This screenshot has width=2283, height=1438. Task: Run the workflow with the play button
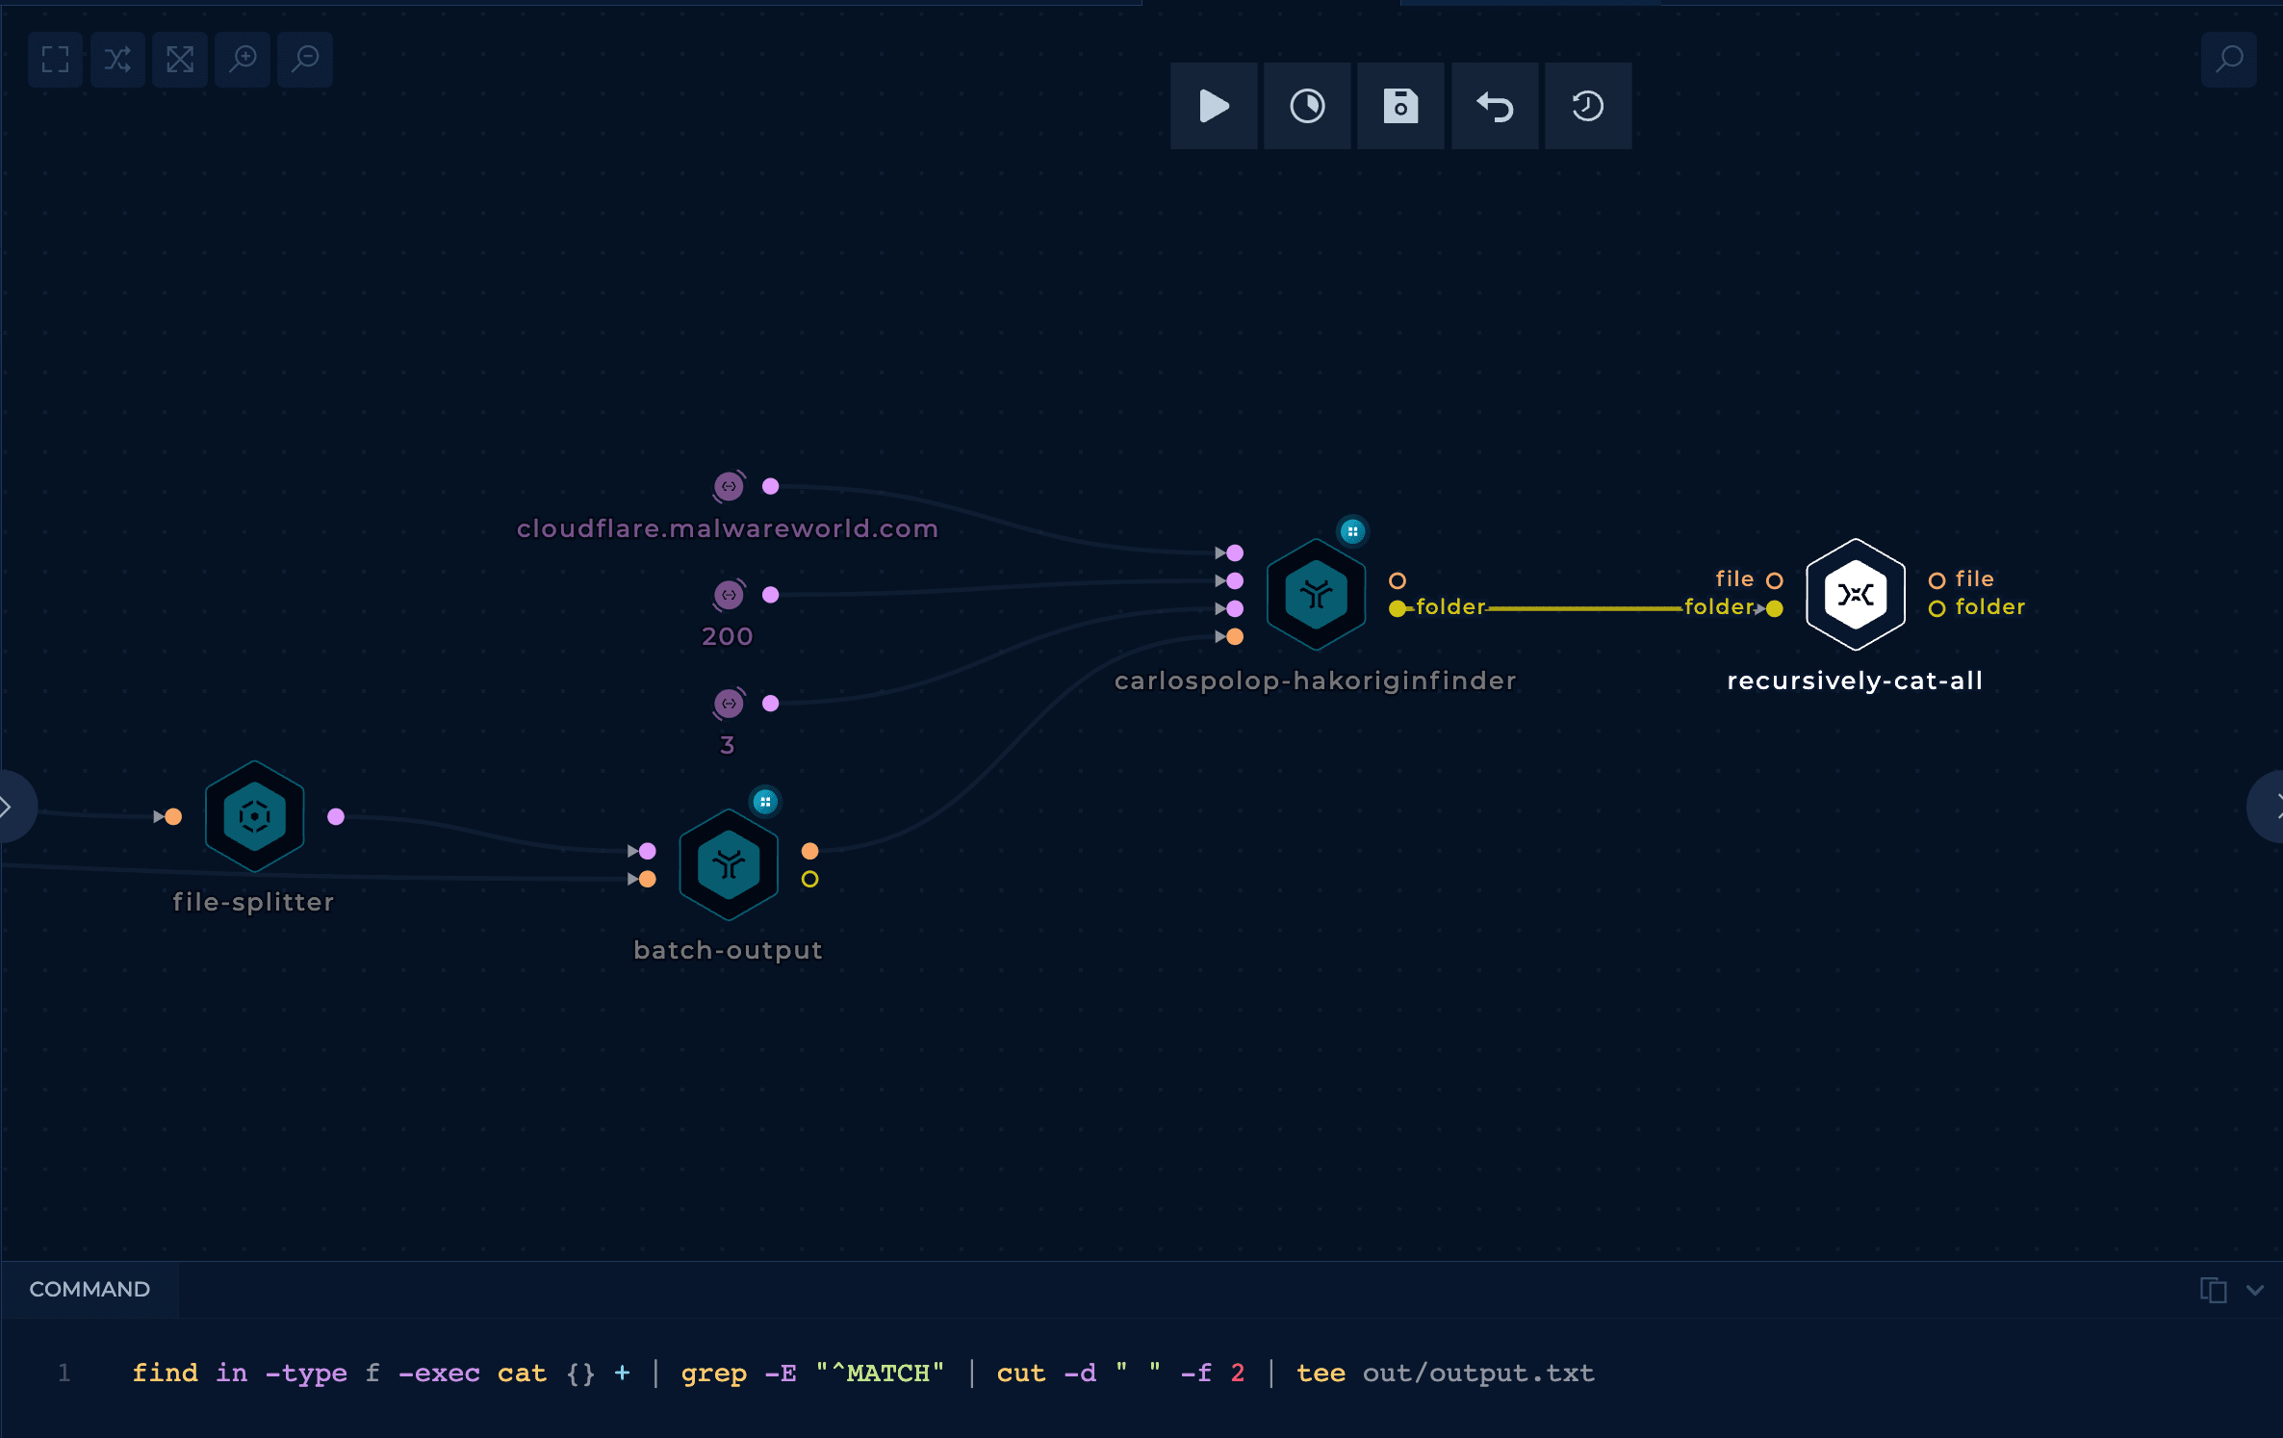1214,106
